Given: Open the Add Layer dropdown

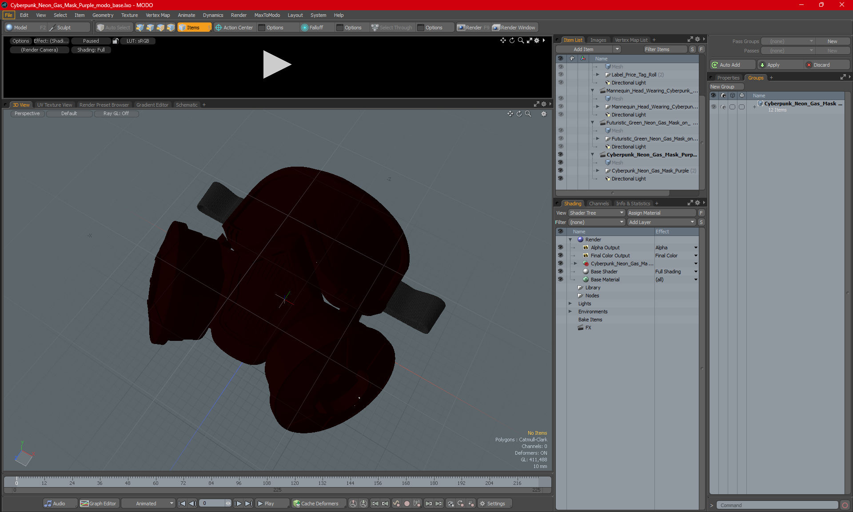Looking at the screenshot, I should 661,222.
